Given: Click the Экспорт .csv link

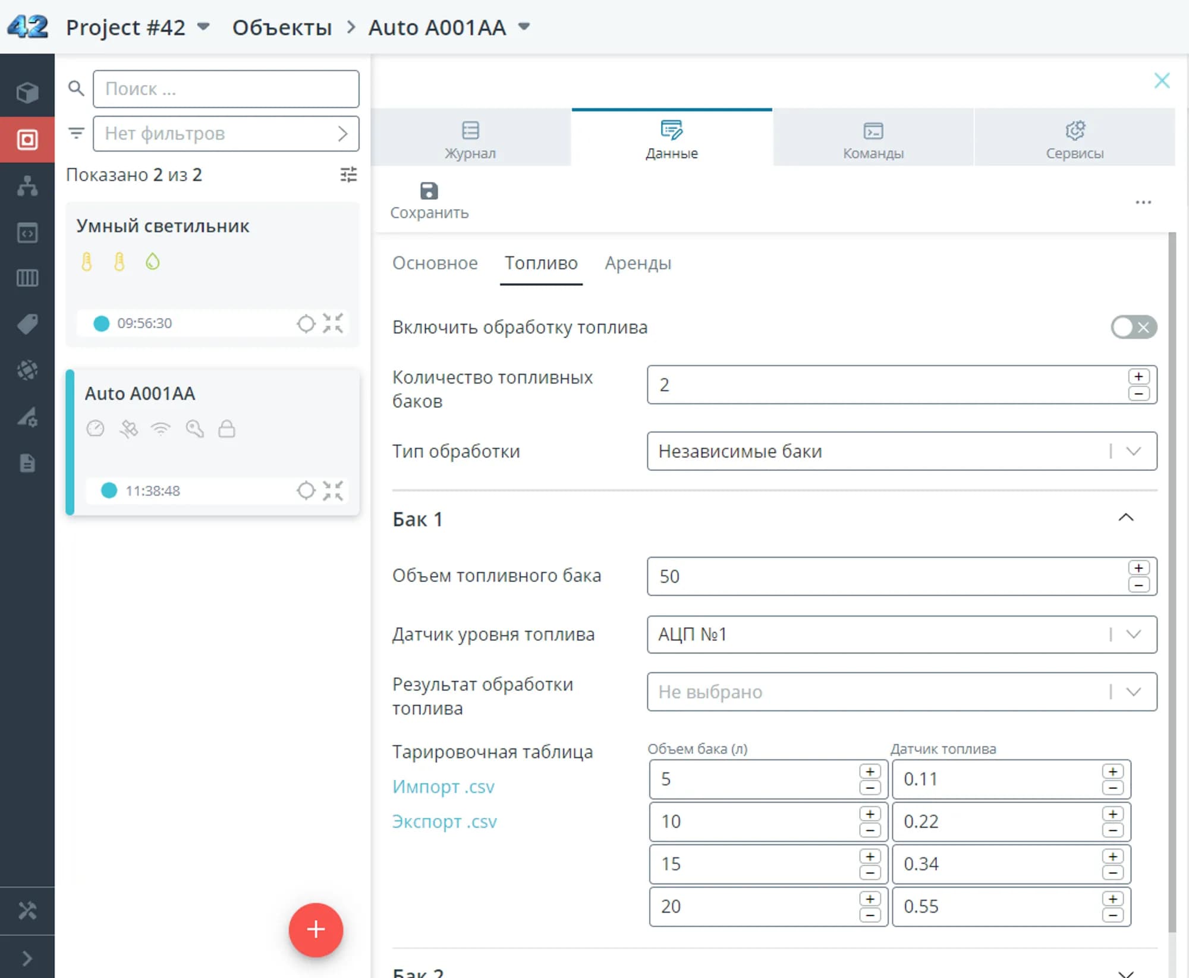Looking at the screenshot, I should (445, 822).
